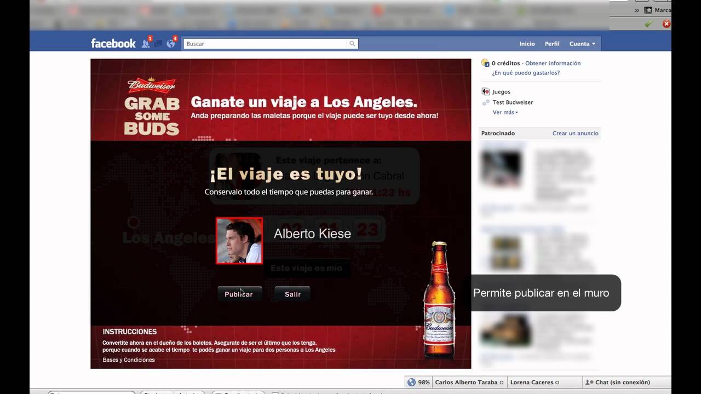This screenshot has width=701, height=394.
Task: Show hidden bookmarks with double-chevron
Action: point(636,10)
